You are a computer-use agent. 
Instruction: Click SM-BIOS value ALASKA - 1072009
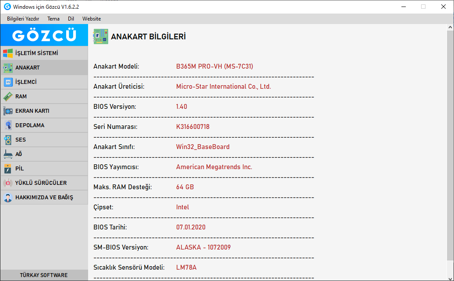[203, 247]
